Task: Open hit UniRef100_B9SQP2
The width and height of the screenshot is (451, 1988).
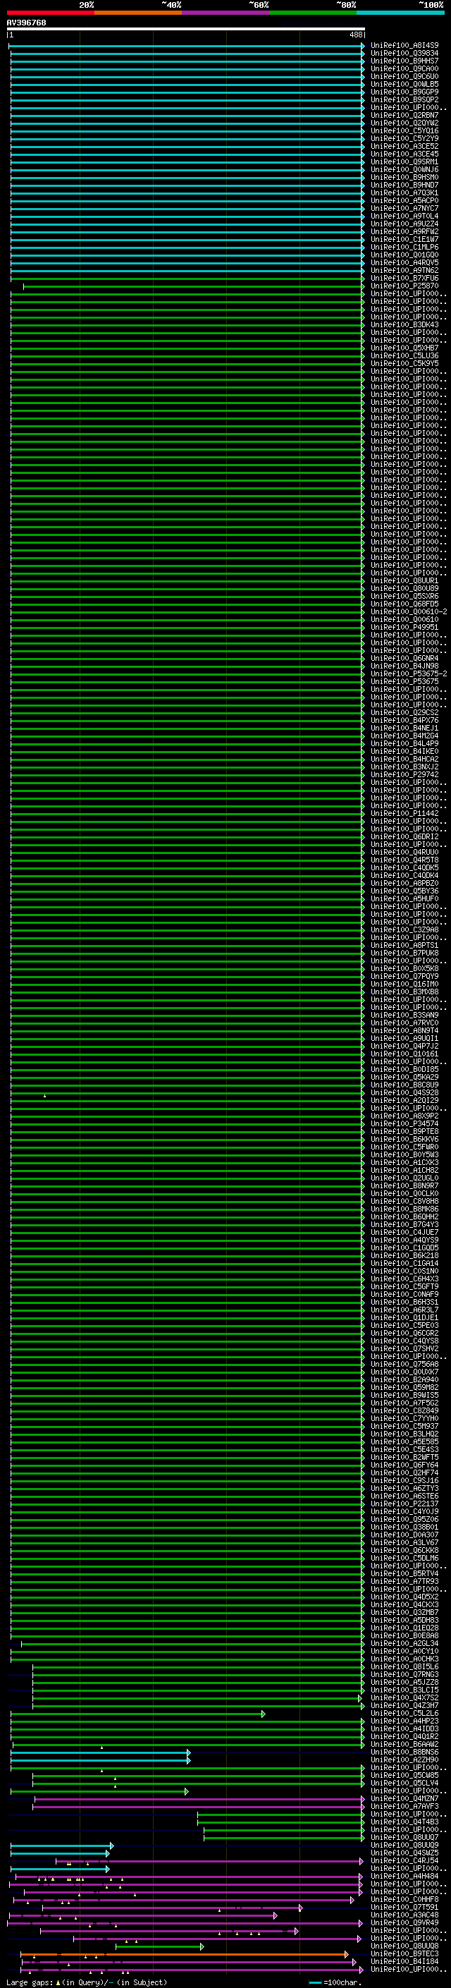Action: 404,99
